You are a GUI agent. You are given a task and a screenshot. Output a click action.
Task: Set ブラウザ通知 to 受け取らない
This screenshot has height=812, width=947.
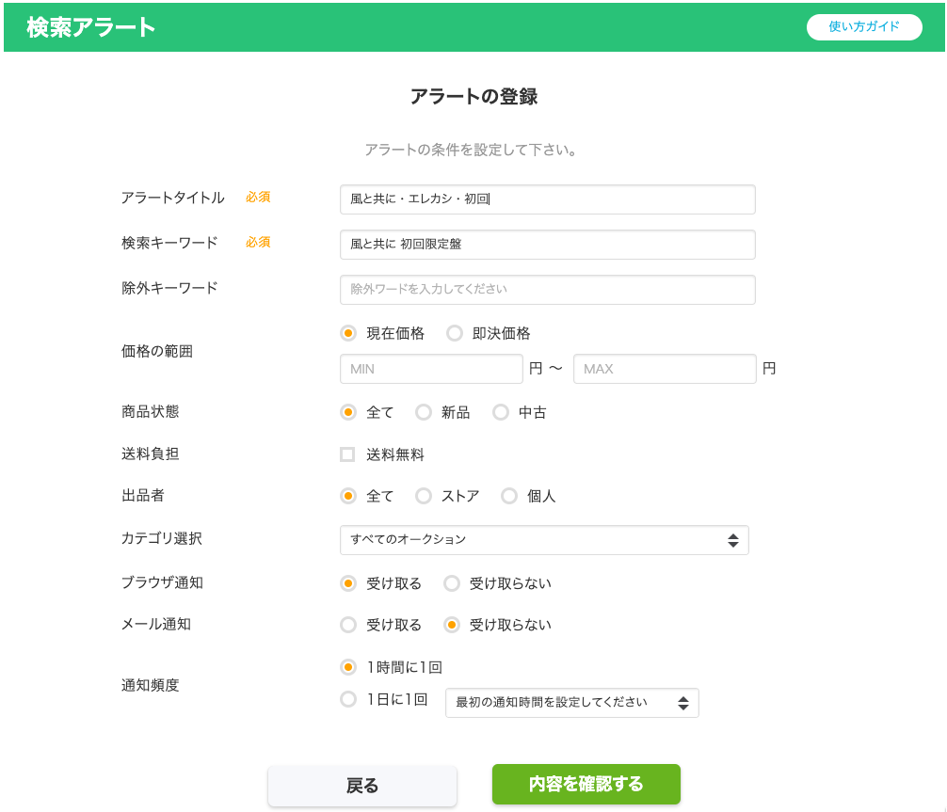tap(452, 583)
